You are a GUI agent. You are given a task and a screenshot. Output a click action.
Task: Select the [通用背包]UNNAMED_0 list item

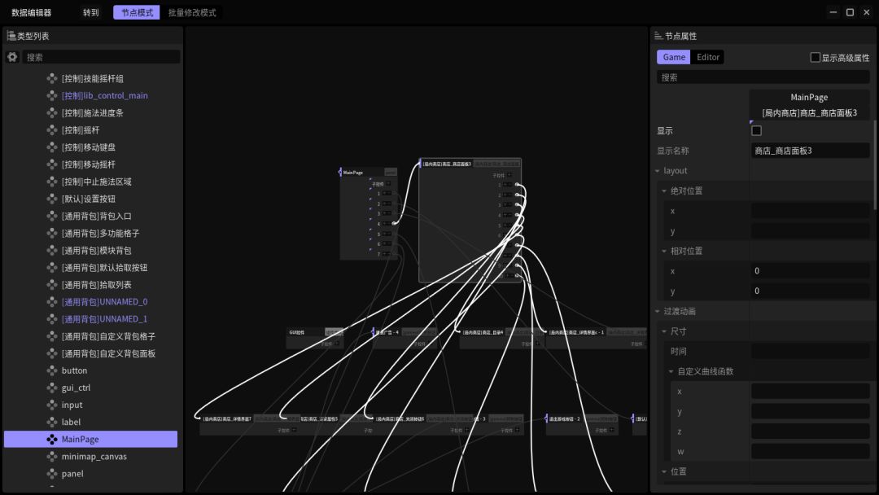pyautogui.click(x=104, y=301)
